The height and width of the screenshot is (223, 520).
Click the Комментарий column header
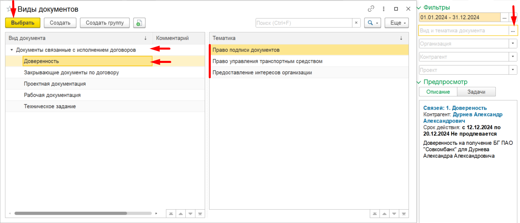(178, 38)
